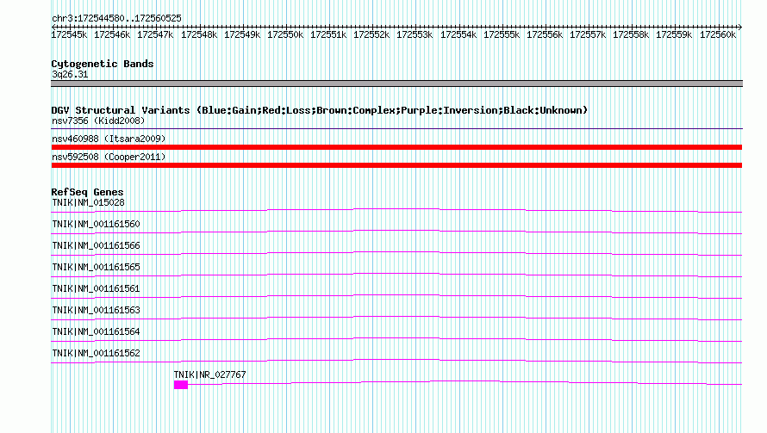Click the gray 3q26.31 cytogenetic band bar
Viewport: 767px width, 433px height.
[396, 84]
